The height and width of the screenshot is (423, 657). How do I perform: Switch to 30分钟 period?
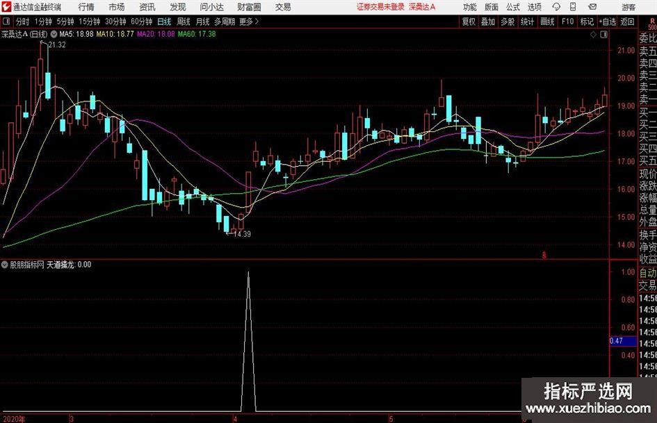tap(115, 22)
